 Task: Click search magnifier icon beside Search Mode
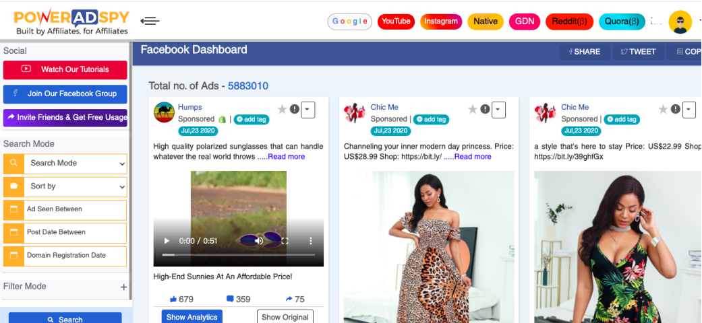point(13,164)
